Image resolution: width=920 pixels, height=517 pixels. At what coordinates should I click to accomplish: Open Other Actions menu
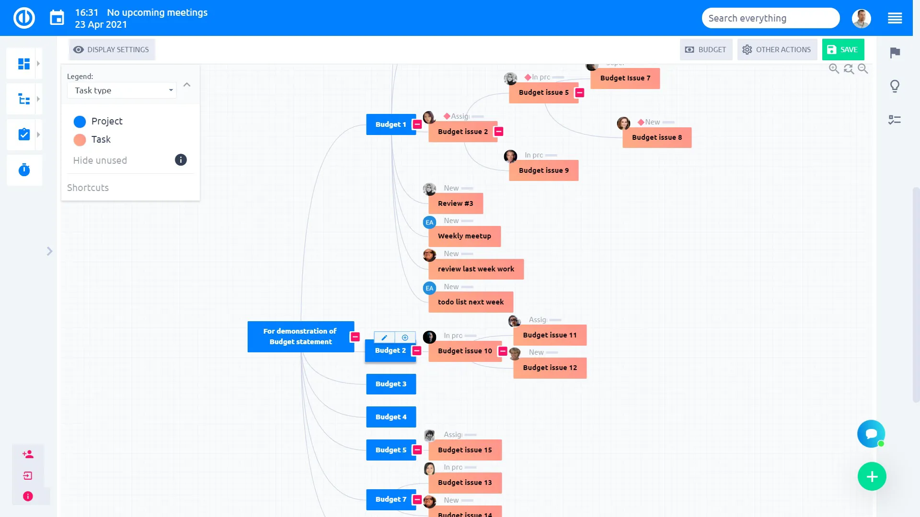(x=777, y=50)
